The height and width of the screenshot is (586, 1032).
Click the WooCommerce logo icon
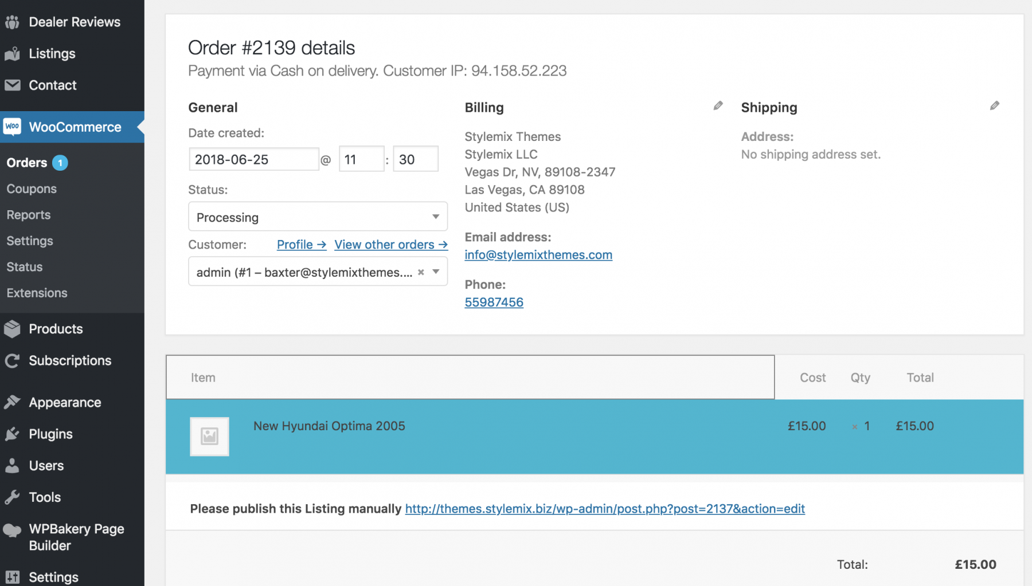point(12,127)
